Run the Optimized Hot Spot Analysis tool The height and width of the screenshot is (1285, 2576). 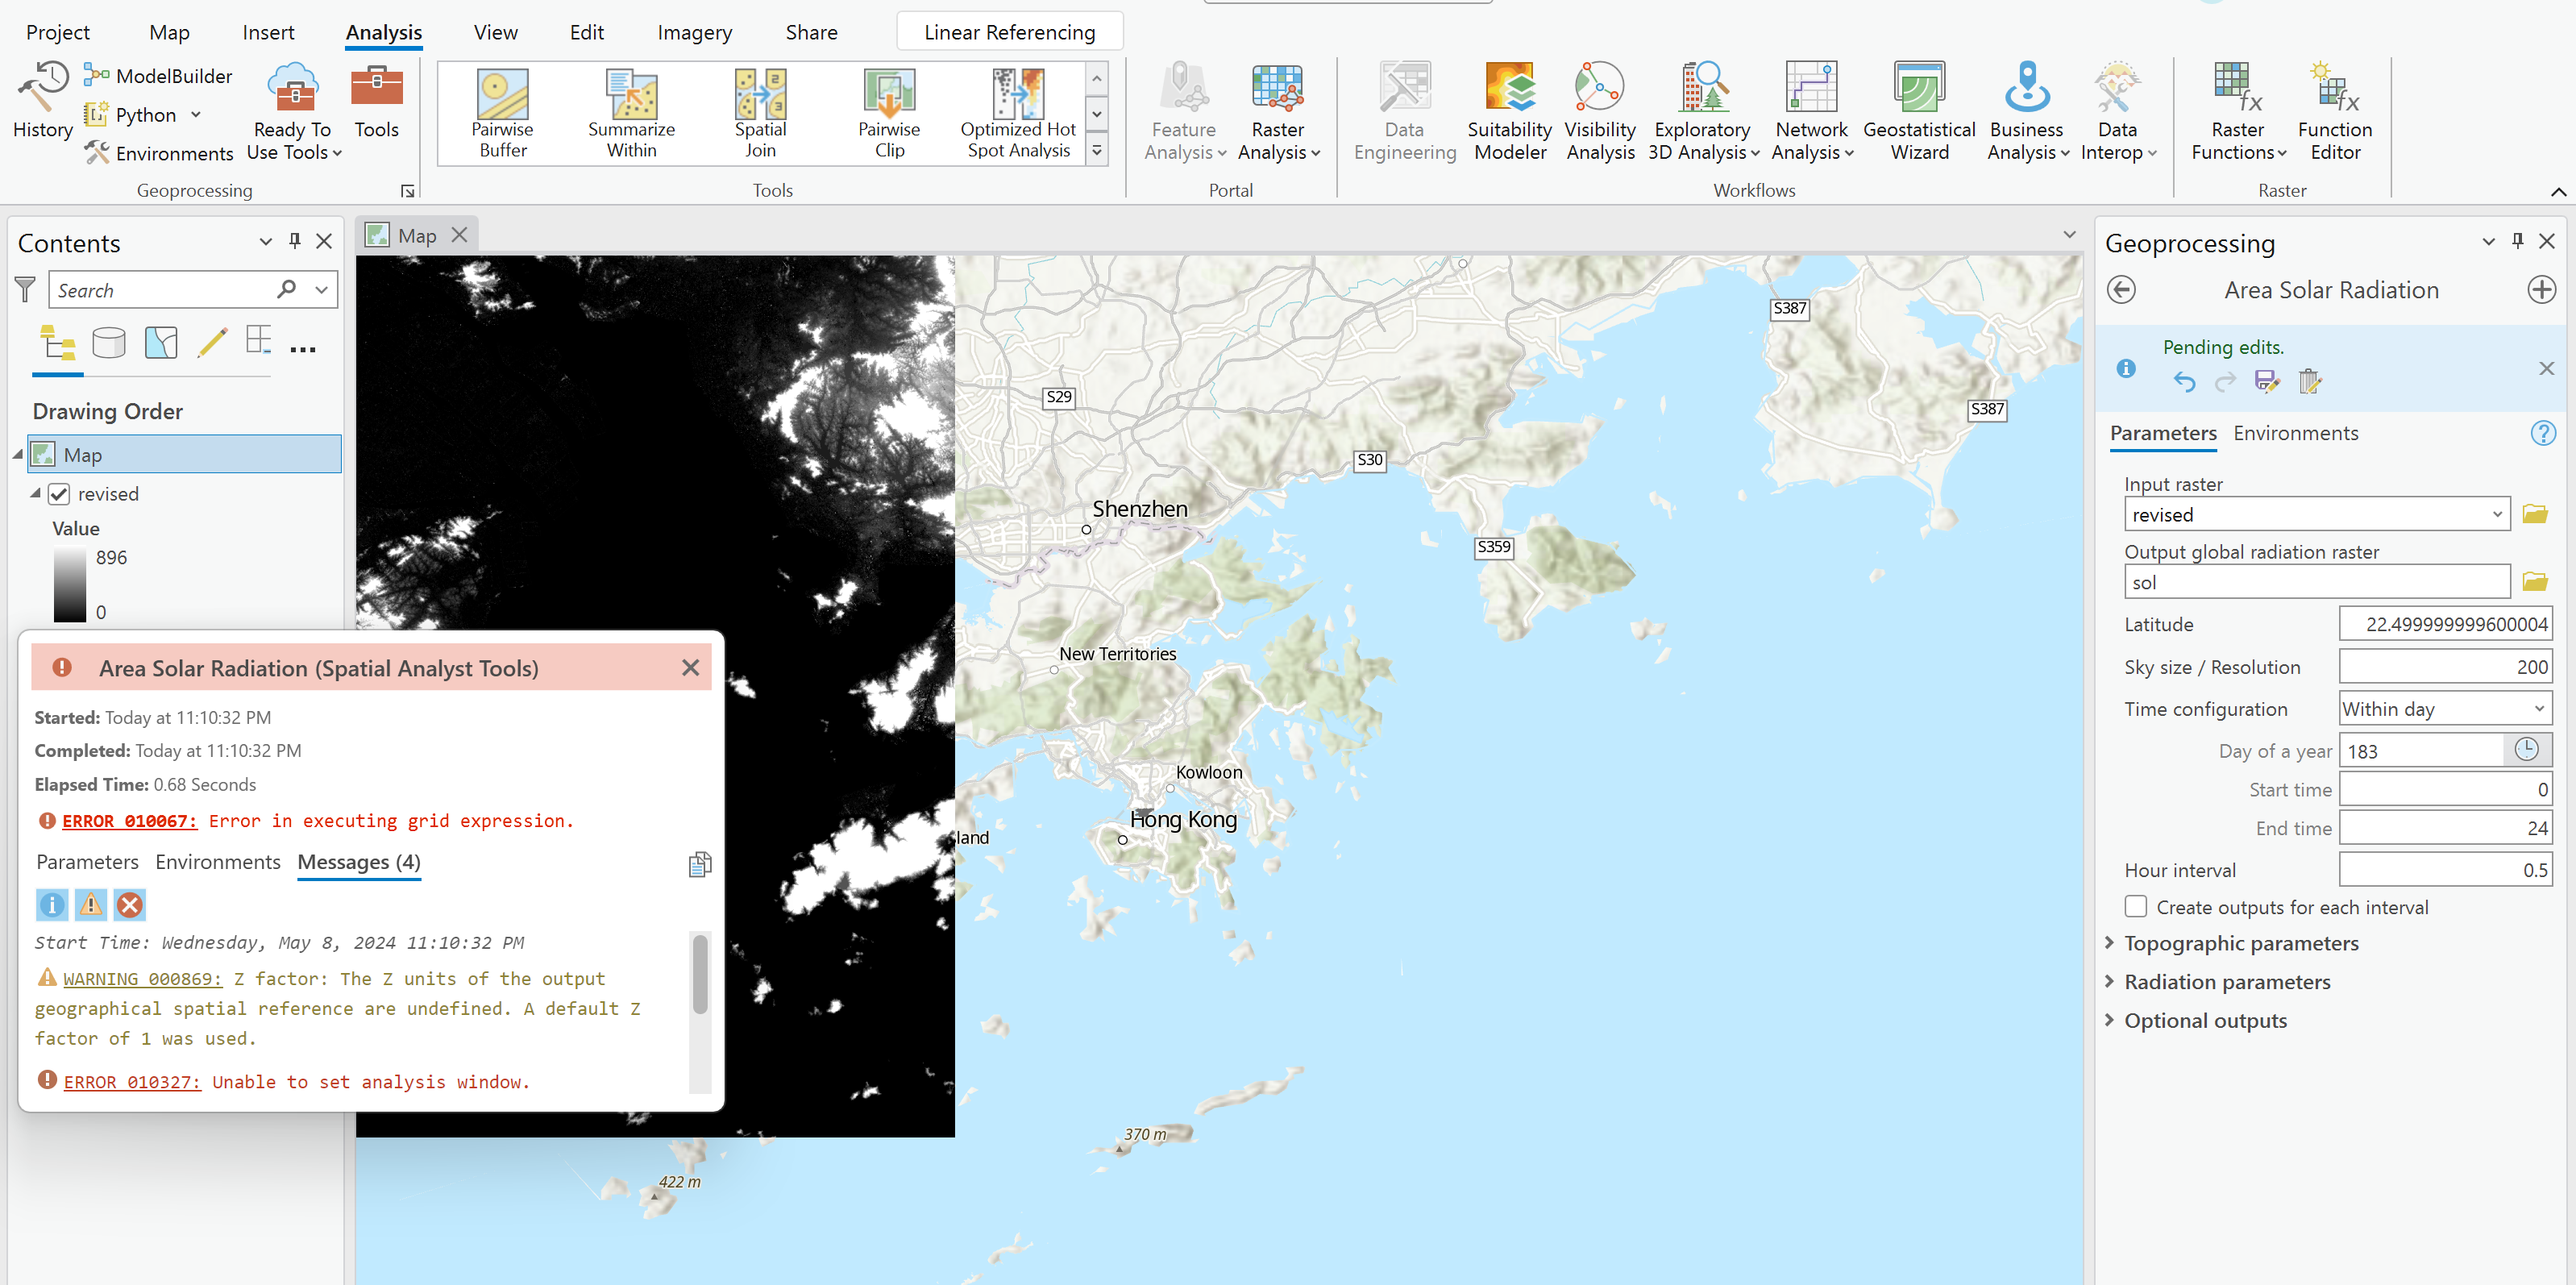tap(1016, 110)
